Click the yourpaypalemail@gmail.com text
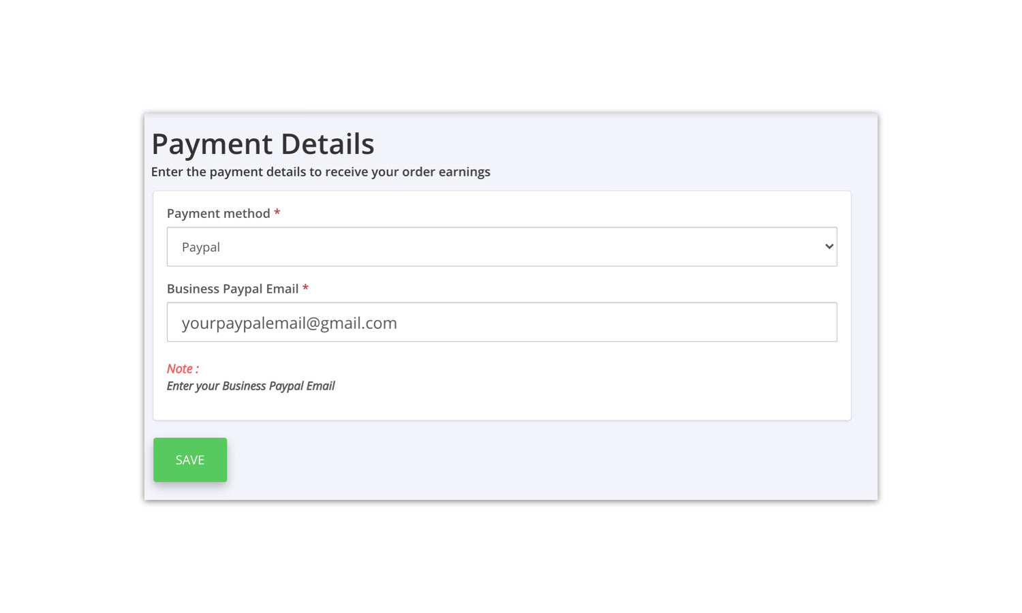 [289, 323]
